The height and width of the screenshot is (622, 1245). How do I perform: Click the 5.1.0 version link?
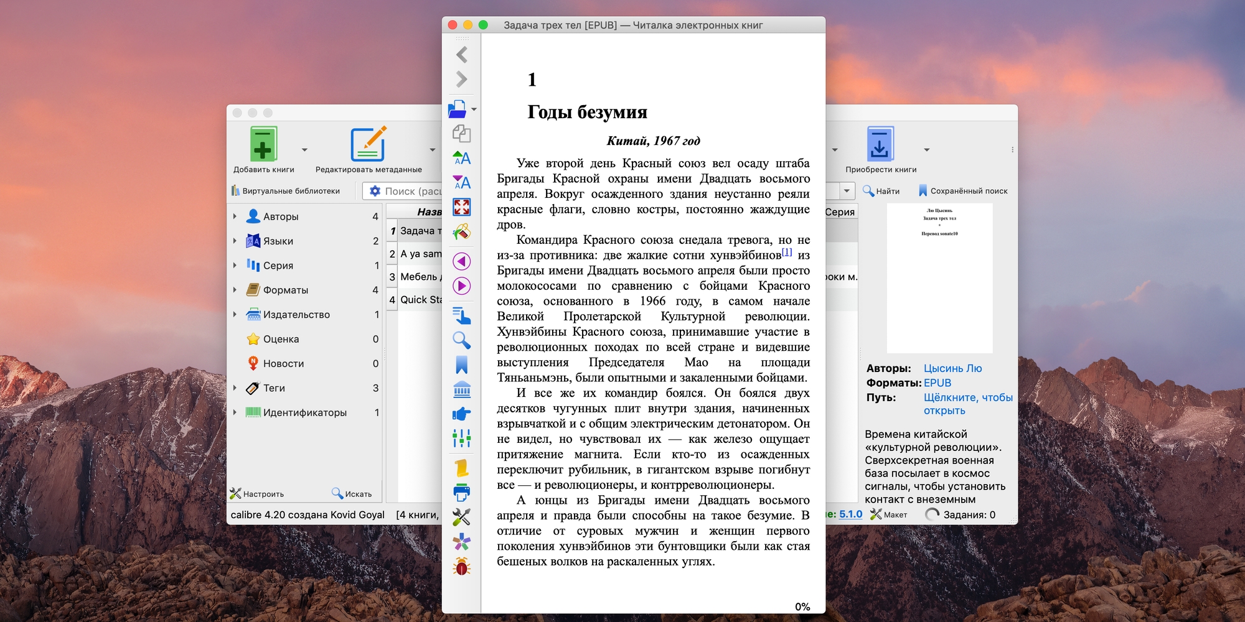tap(850, 514)
